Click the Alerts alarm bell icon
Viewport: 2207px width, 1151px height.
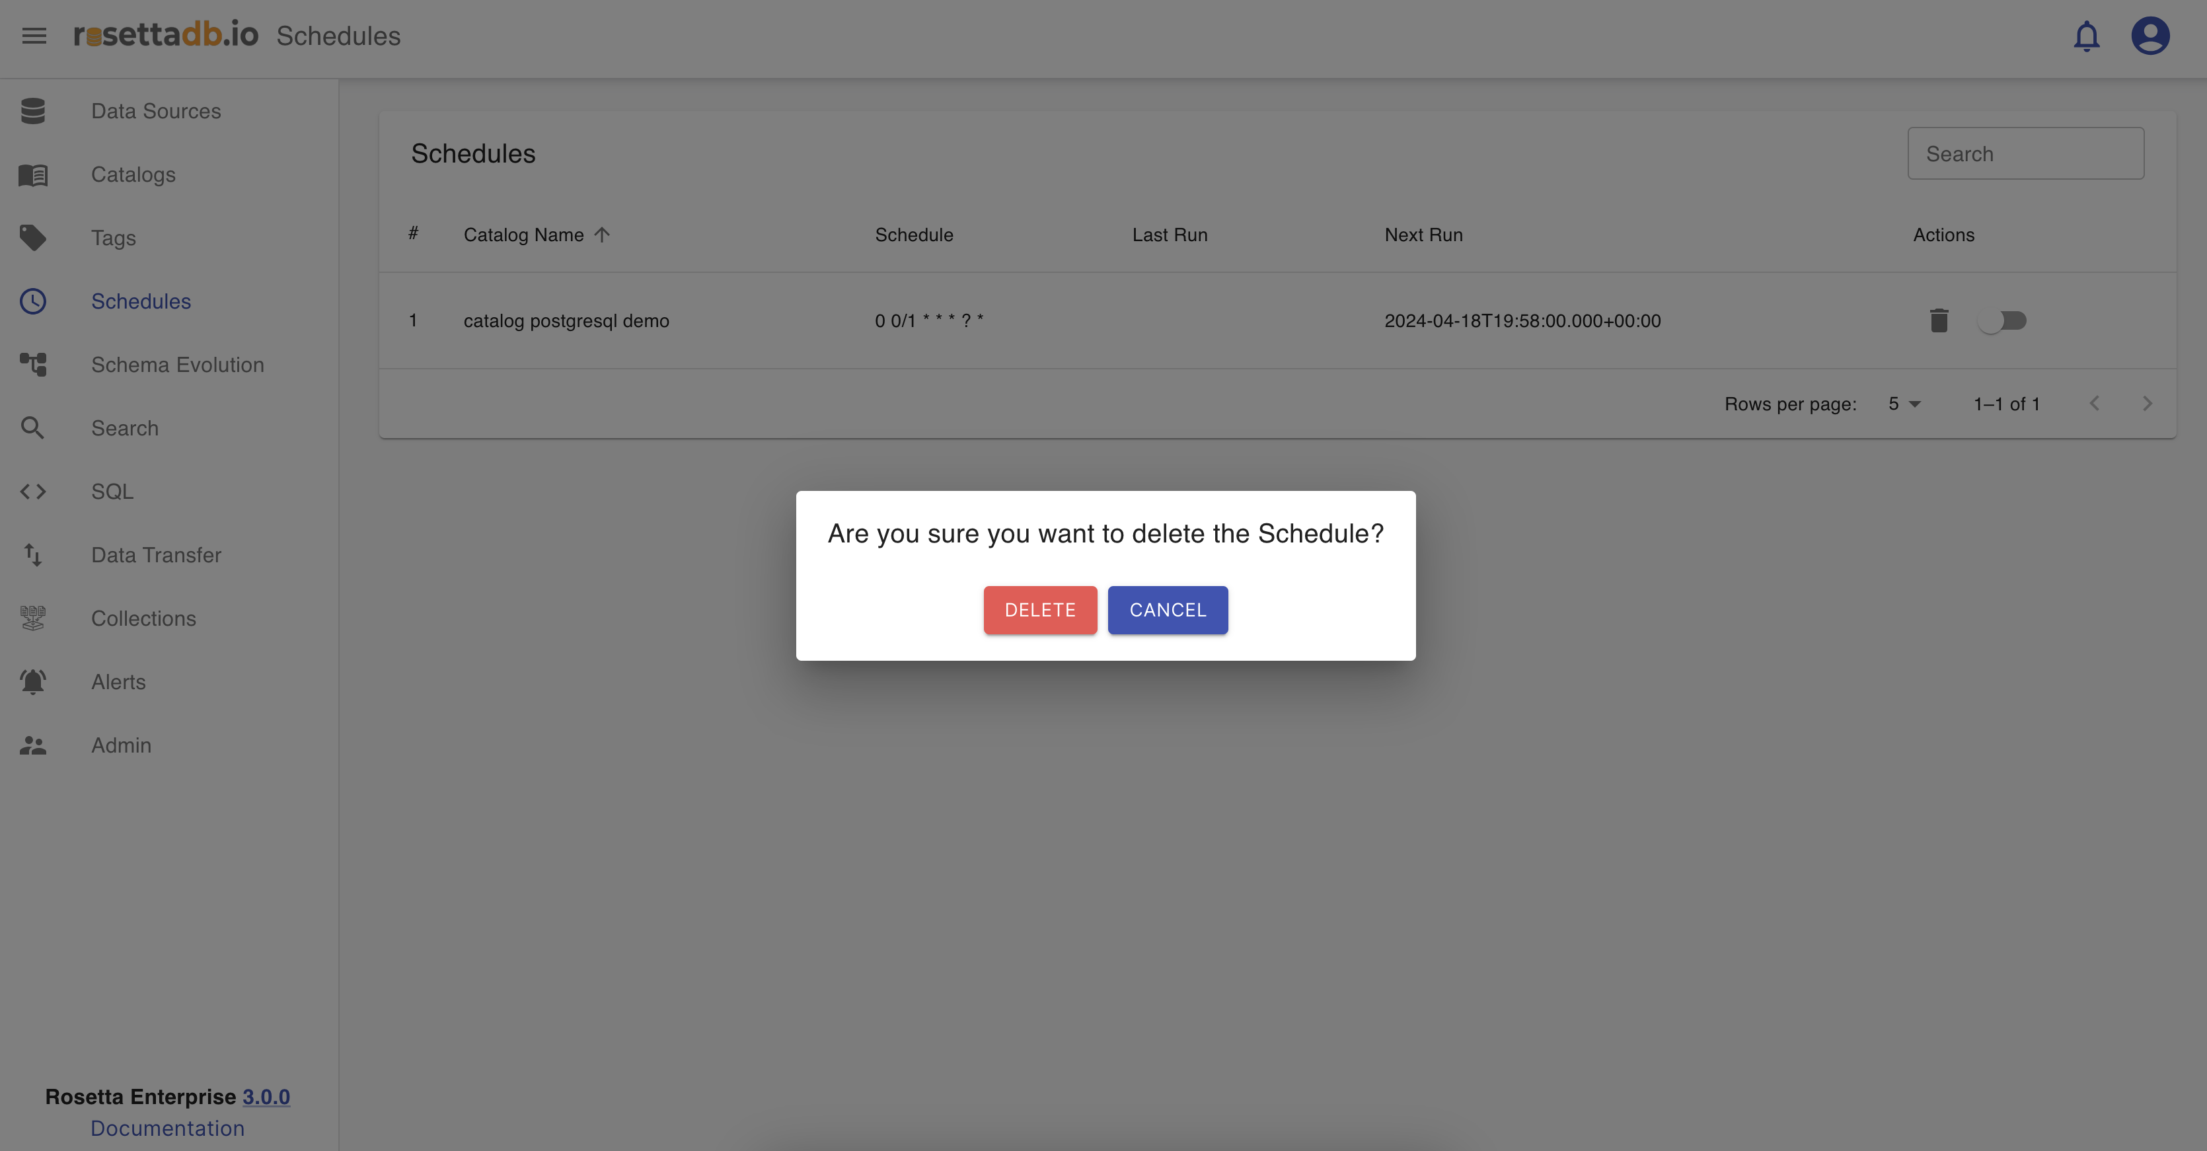[x=34, y=682]
